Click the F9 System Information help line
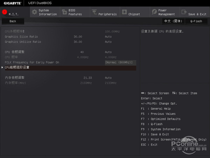This screenshot has height=158, width=210. (161, 129)
